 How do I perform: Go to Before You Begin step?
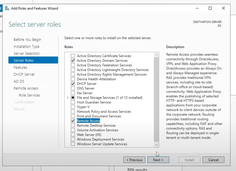[x=27, y=40]
